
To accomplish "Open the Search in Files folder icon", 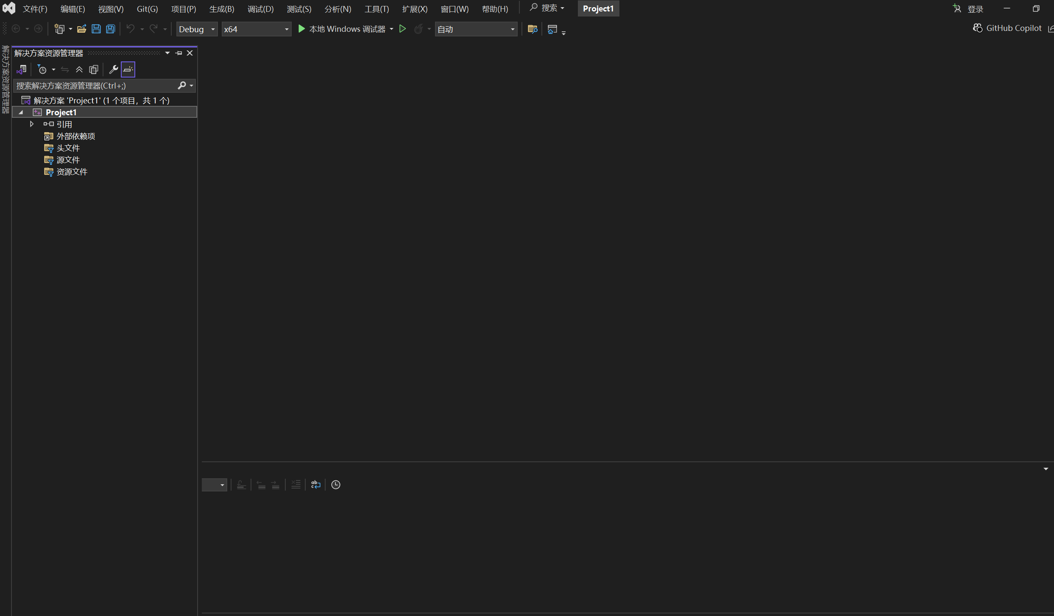I will 532,29.
